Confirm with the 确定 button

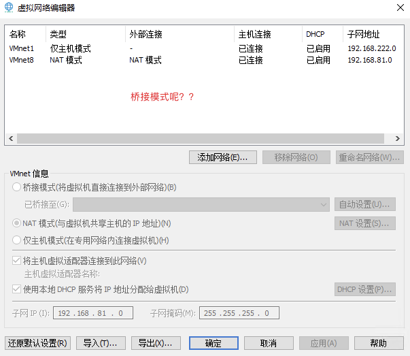click(x=213, y=343)
